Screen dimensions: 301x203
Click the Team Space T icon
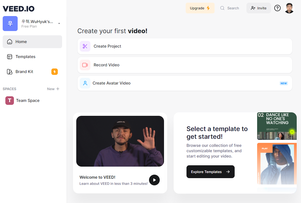click(x=10, y=101)
